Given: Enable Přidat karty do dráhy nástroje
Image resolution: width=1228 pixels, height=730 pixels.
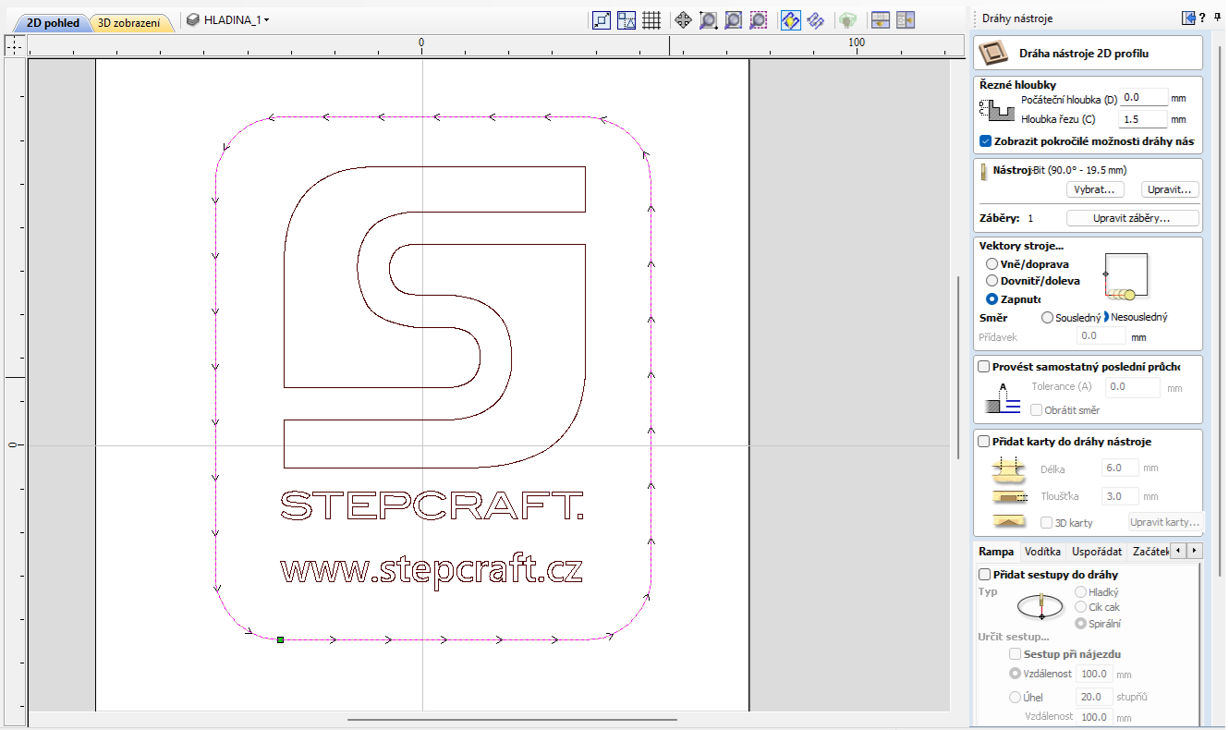Looking at the screenshot, I should pos(984,442).
